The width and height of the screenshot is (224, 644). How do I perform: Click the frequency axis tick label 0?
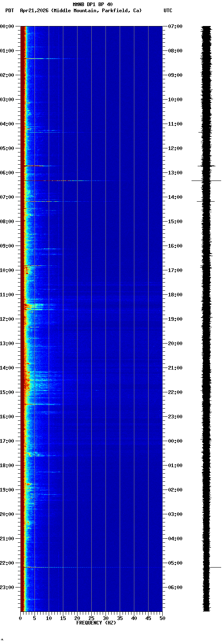[20, 618]
